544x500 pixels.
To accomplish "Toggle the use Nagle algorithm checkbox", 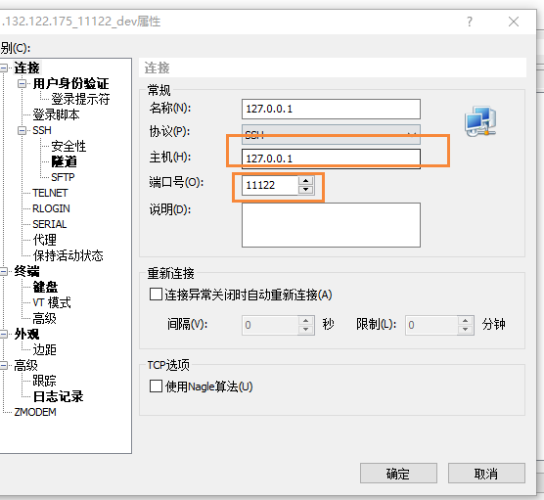I will click(x=156, y=386).
